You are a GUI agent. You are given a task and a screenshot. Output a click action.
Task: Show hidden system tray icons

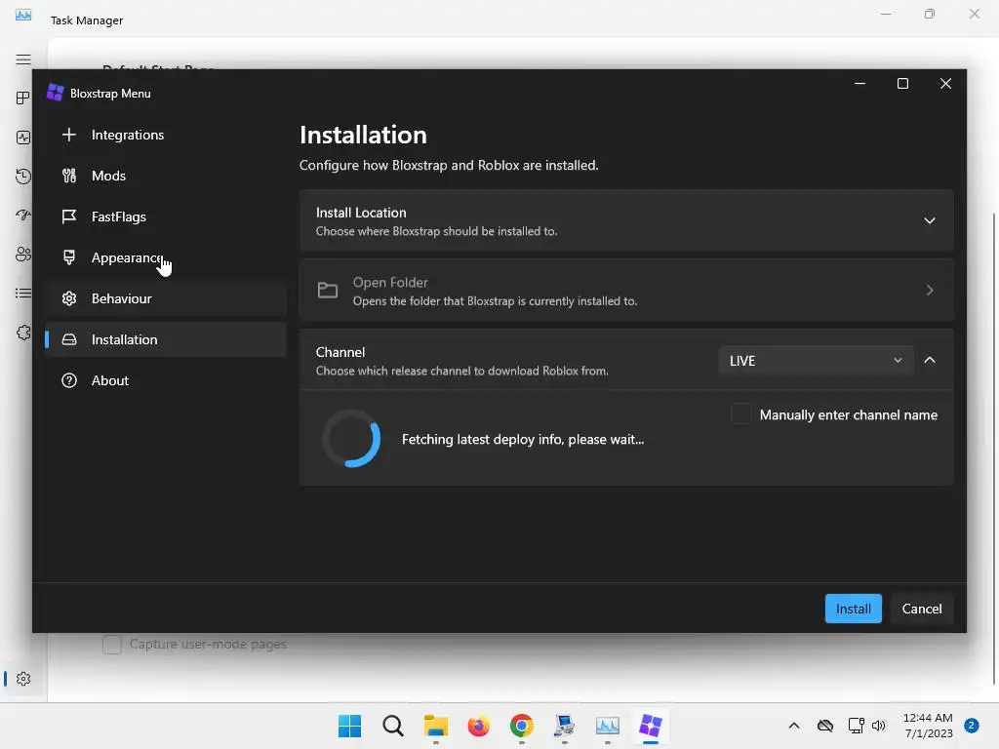(794, 726)
